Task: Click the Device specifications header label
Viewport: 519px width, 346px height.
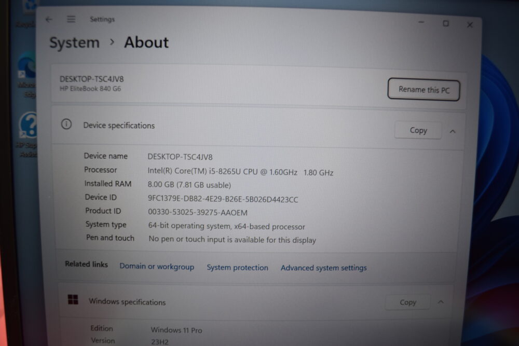Action: [119, 126]
